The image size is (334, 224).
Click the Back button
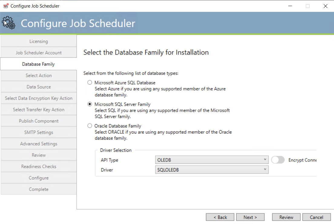point(220,217)
